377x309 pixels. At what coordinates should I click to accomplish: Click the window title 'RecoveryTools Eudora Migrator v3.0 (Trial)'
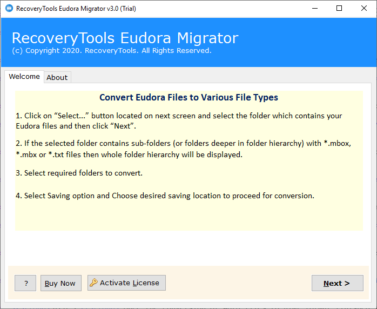[x=76, y=9]
